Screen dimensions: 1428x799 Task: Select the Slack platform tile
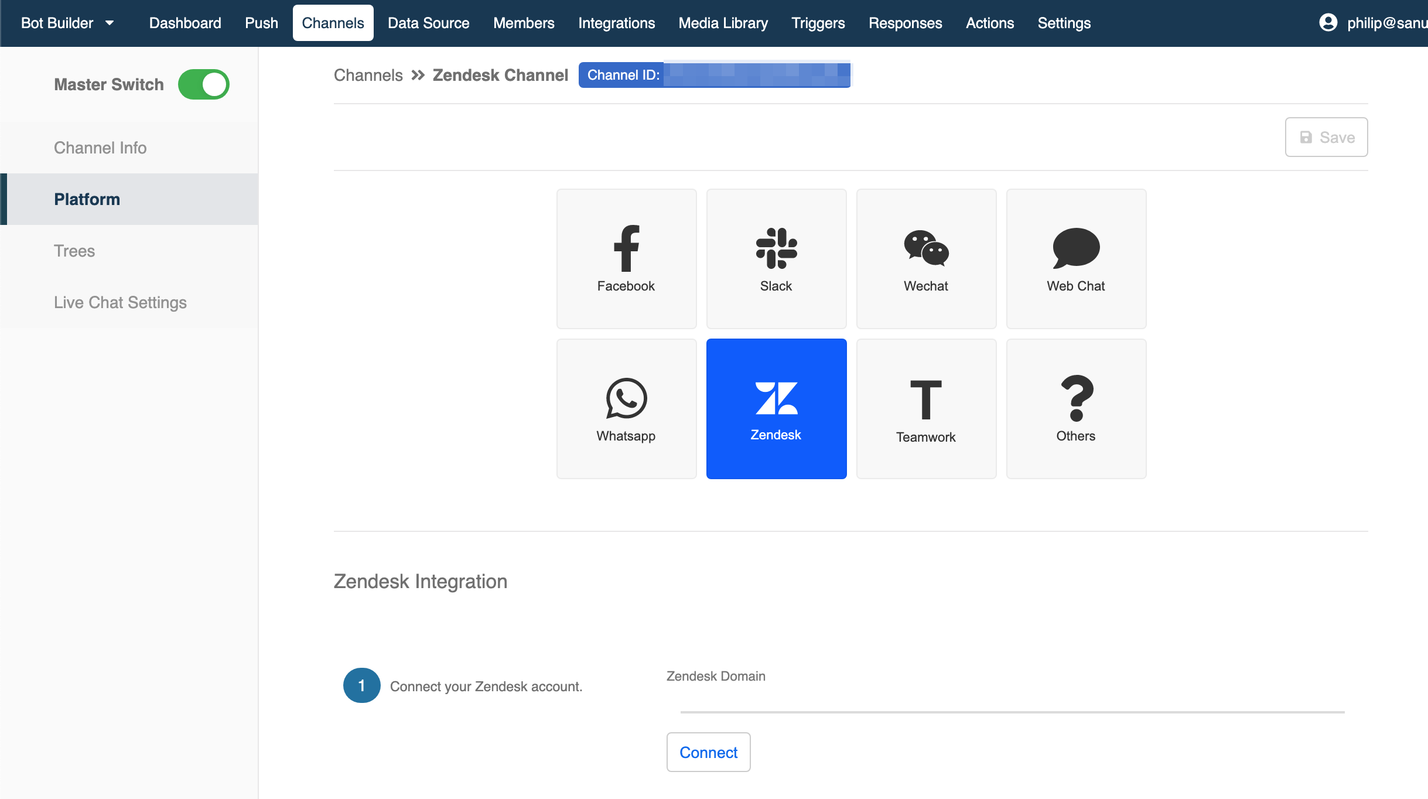776,258
